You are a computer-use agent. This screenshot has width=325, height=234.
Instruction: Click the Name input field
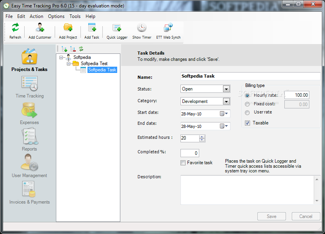[x=250, y=76]
